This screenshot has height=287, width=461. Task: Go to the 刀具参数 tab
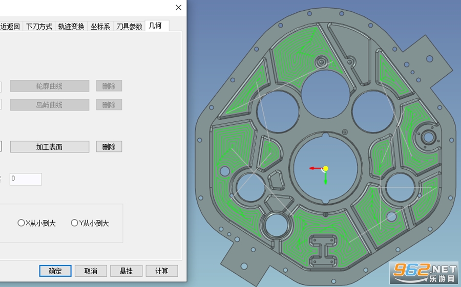click(129, 27)
